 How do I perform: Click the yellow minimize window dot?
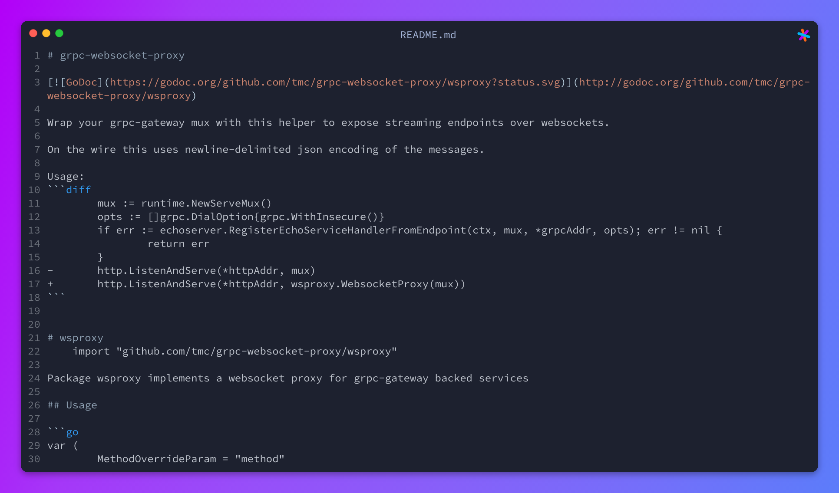[46, 33]
